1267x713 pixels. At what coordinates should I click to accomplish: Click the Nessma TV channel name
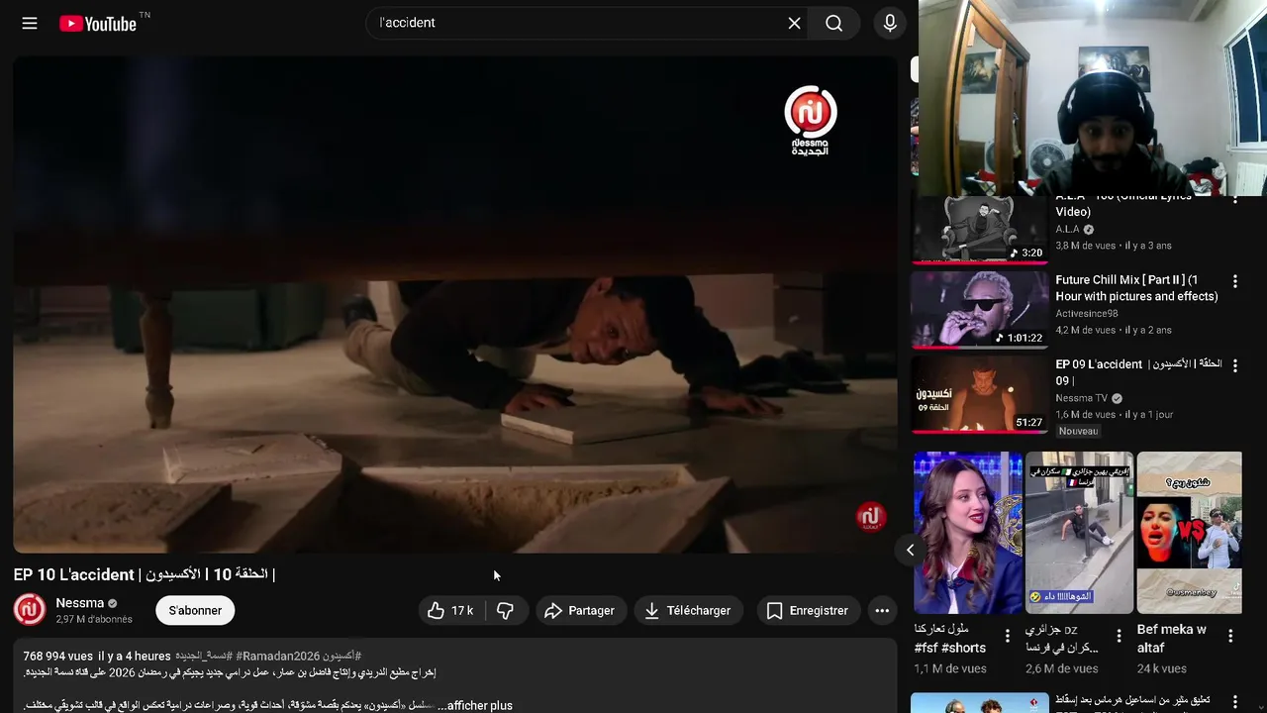(1082, 398)
